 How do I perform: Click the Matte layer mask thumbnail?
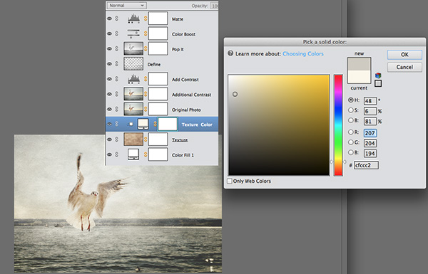(x=158, y=19)
